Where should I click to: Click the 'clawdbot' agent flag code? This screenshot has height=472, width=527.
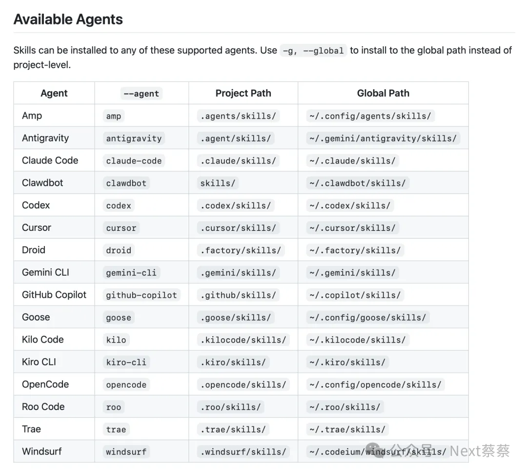(x=126, y=184)
